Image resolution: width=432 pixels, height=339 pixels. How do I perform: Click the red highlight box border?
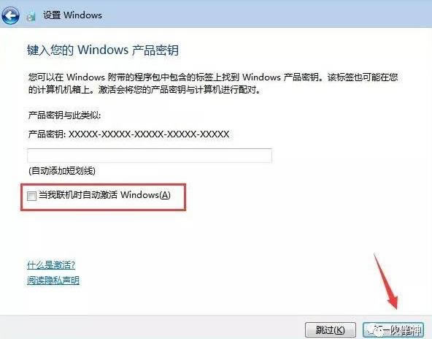pos(104,184)
